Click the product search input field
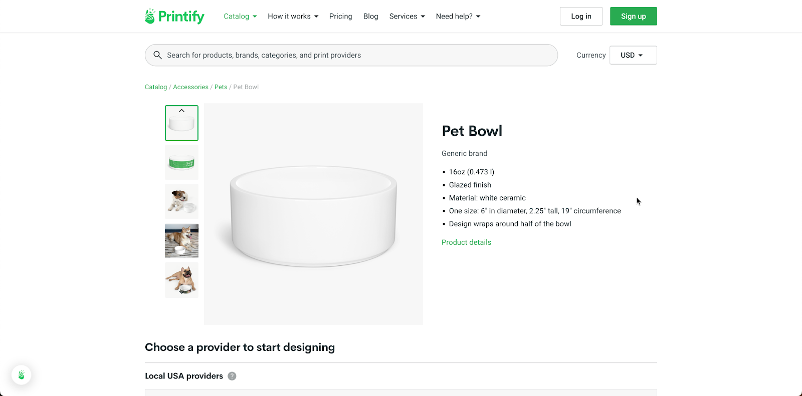802x396 pixels. (x=351, y=55)
